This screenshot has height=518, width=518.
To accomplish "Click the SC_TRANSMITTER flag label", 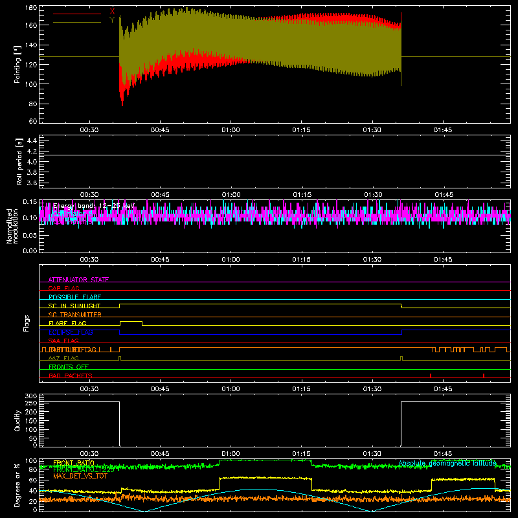I will tap(74, 314).
